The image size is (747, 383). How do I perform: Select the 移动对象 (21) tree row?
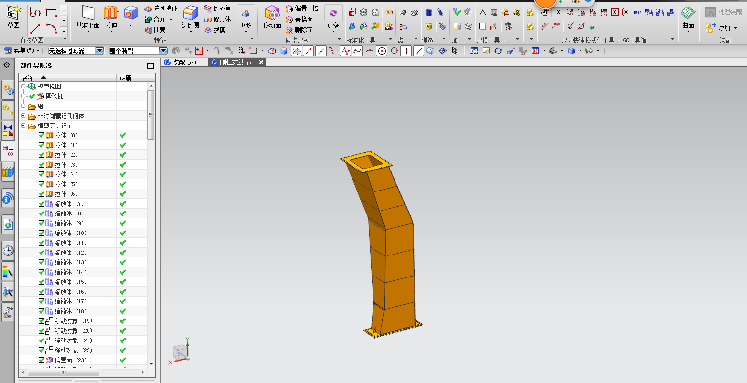(83, 340)
